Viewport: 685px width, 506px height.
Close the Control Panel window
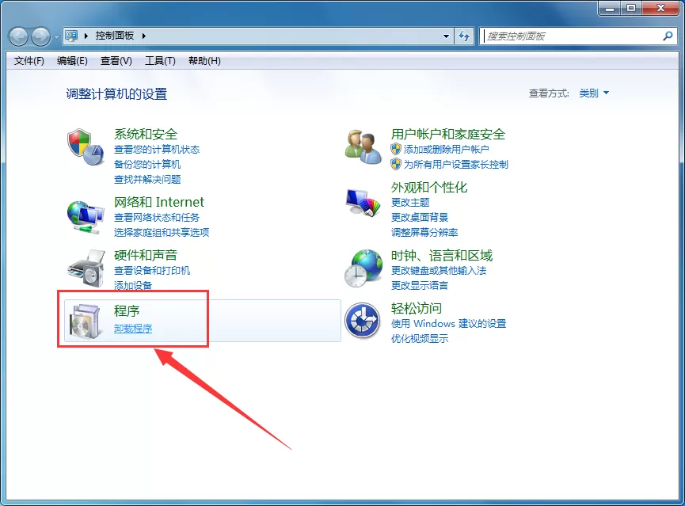[660, 8]
